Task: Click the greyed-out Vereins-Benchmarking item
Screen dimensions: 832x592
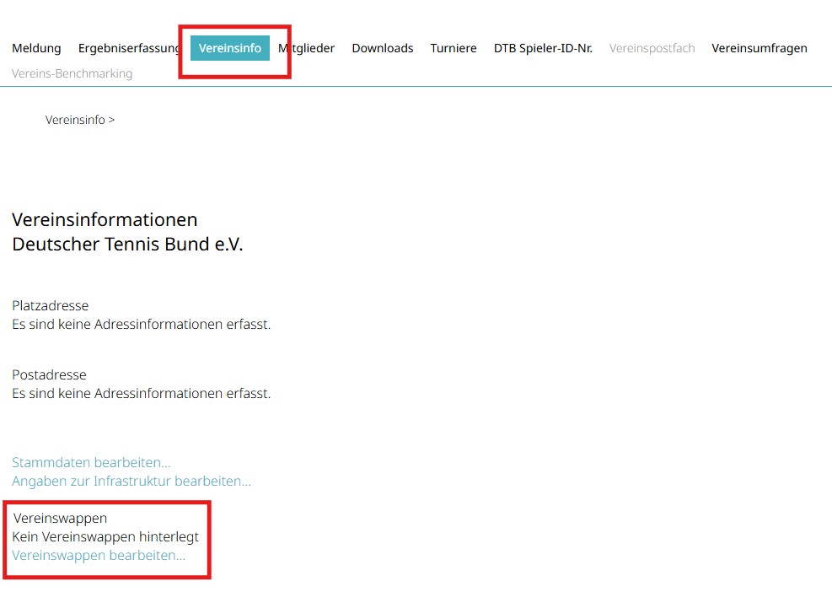Action: click(x=72, y=73)
